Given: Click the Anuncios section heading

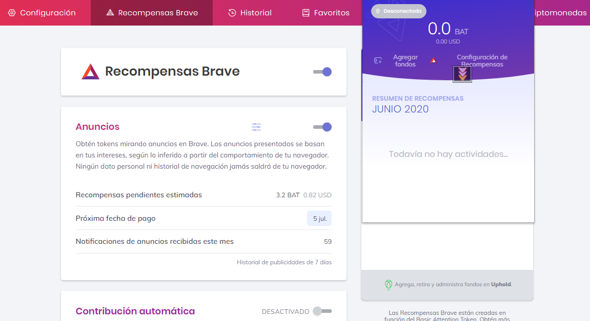Looking at the screenshot, I should tap(97, 127).
